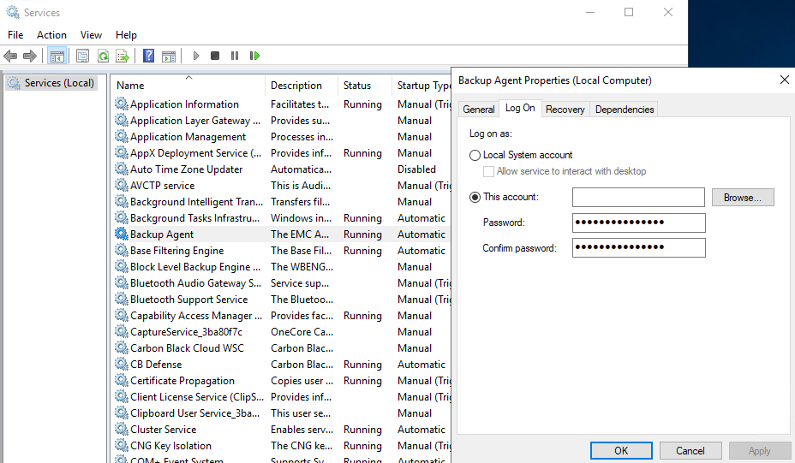Viewport: 795px width, 463px height.
Task: Click the Browse button
Action: [742, 197]
